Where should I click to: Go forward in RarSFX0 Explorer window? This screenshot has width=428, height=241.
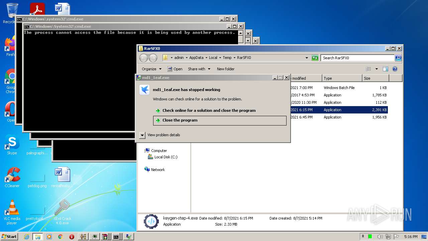(153, 58)
